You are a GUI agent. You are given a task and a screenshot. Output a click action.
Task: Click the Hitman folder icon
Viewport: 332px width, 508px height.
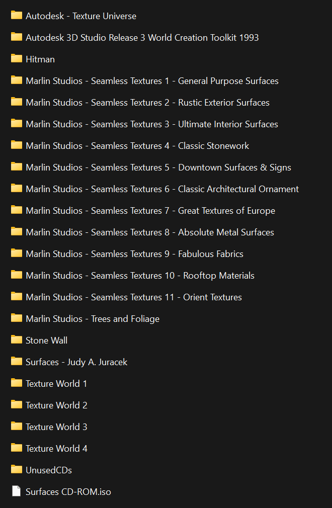click(17, 59)
